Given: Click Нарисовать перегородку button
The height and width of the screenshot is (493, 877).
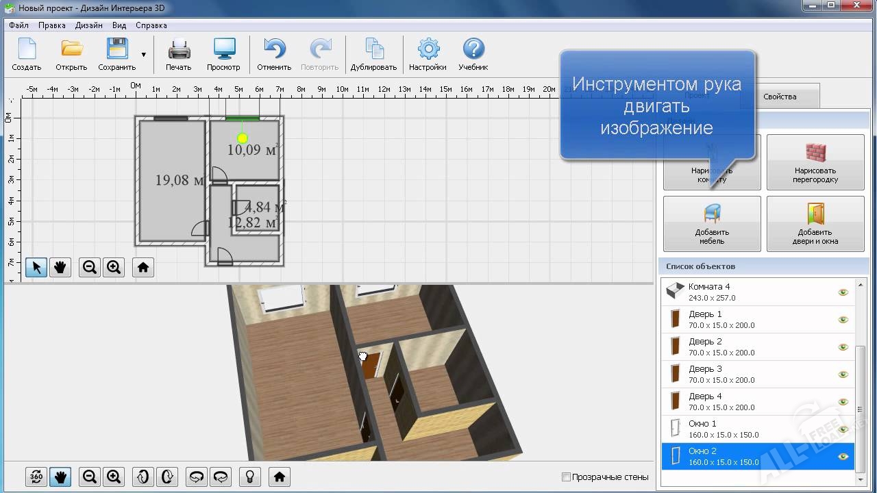Looking at the screenshot, I should (x=815, y=162).
